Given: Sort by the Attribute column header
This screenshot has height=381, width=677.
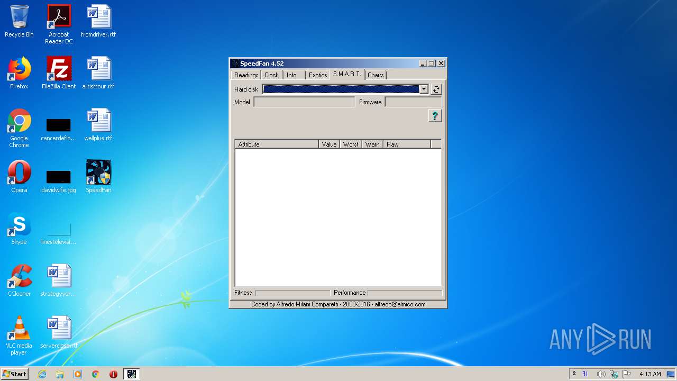Looking at the screenshot, I should point(277,144).
